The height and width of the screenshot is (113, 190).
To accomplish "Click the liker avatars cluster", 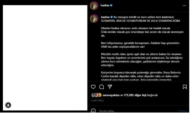I will click(96, 95).
